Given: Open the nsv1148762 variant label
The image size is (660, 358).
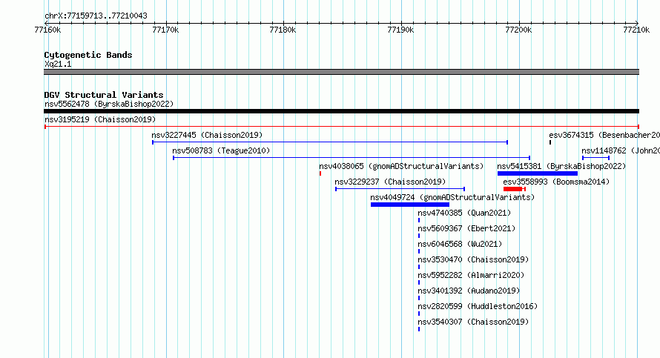Looking at the screenshot, I should (621, 150).
